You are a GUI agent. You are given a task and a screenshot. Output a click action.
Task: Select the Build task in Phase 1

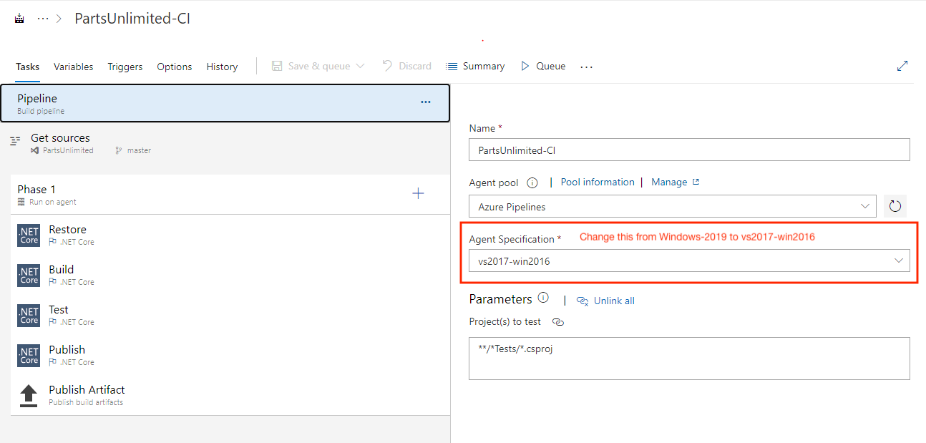coord(61,274)
